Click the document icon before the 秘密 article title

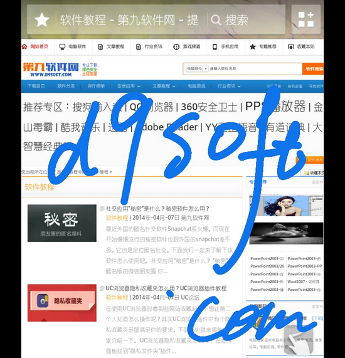102,208
